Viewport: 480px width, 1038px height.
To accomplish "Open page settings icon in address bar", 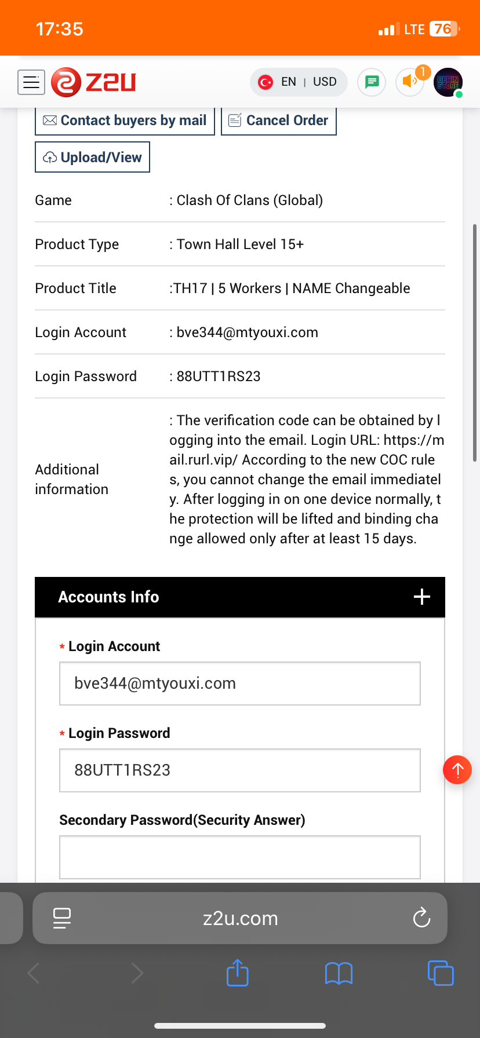I will click(x=61, y=918).
